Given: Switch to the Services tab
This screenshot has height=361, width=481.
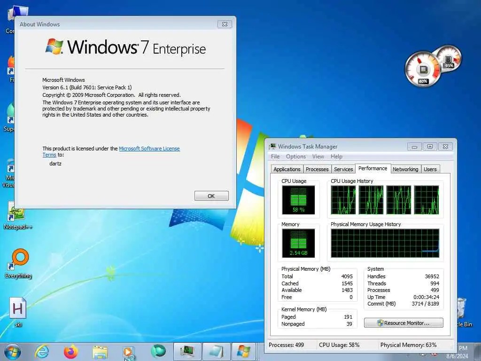Looking at the screenshot, I should tap(343, 169).
